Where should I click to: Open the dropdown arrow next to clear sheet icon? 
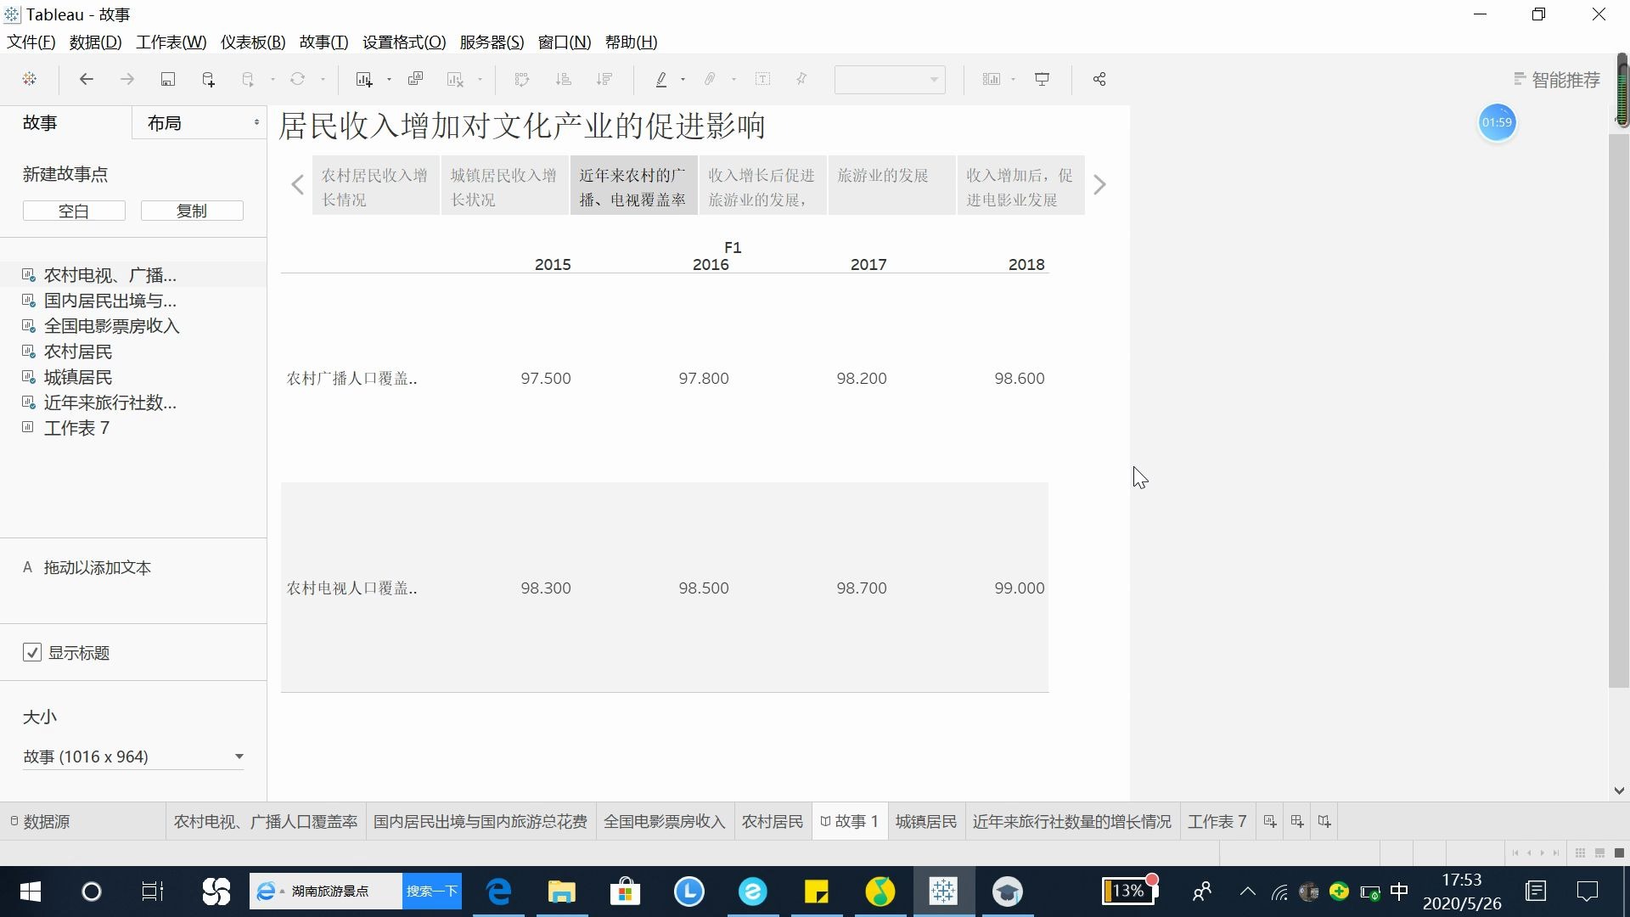pyautogui.click(x=480, y=79)
